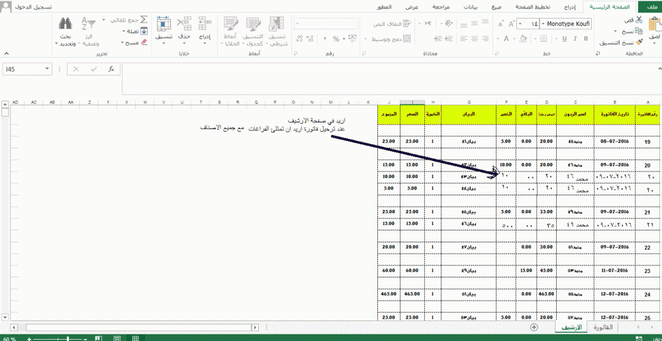The width and height of the screenshot is (662, 341).
Task: Click the text direction (right-to-left) icon
Action: pos(428,24)
